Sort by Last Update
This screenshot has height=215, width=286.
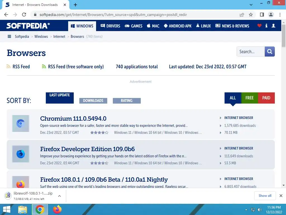60,98
